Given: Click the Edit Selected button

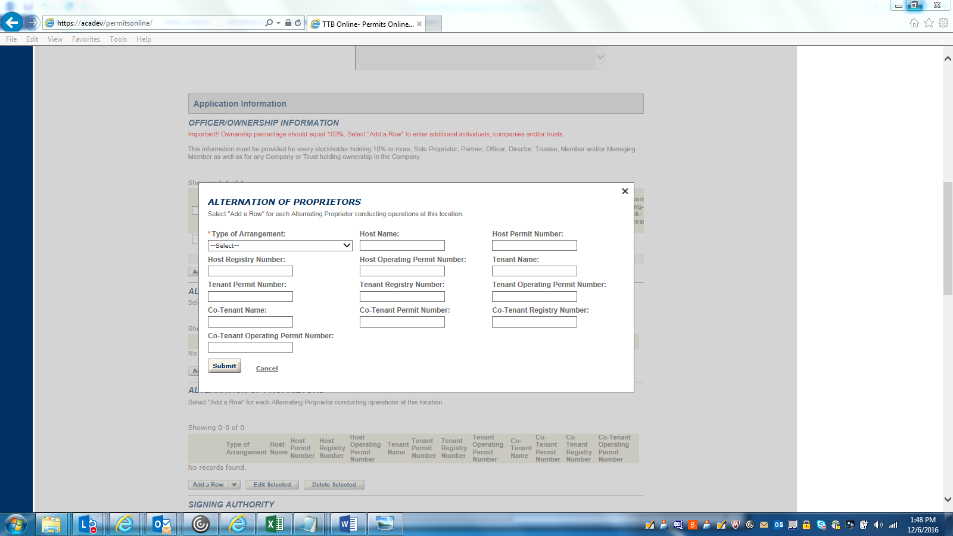Looking at the screenshot, I should 272,485.
